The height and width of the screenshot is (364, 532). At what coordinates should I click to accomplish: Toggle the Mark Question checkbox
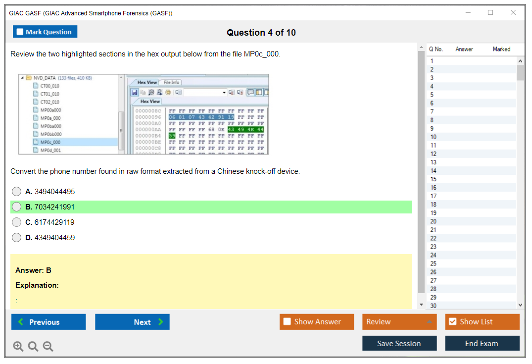tap(20, 32)
